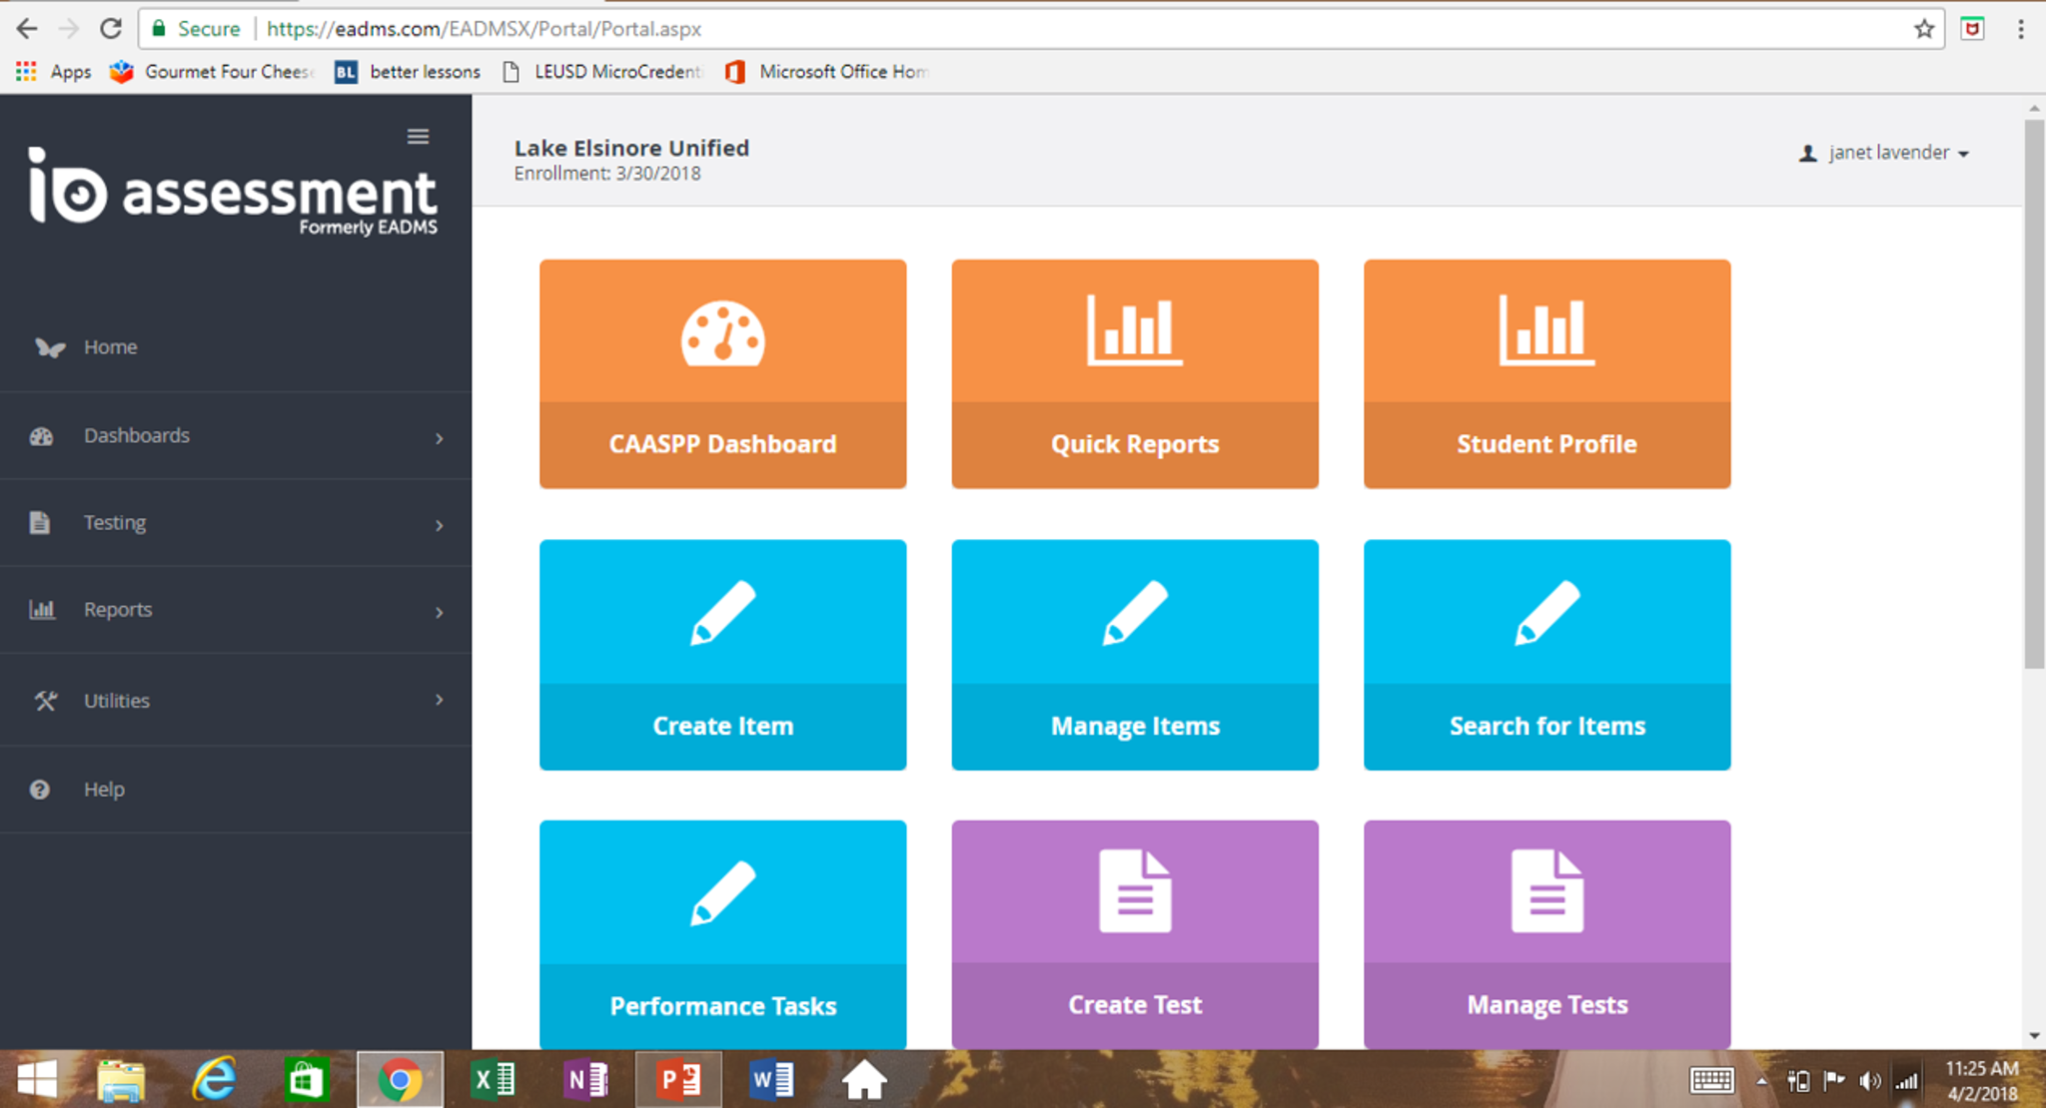The width and height of the screenshot is (2046, 1108).
Task: Click the browser address bar URL
Action: 484,29
